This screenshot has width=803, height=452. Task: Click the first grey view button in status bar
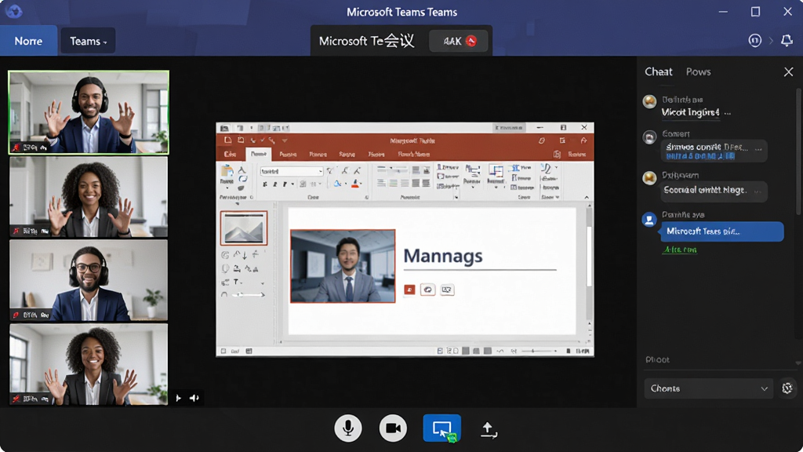(466, 351)
